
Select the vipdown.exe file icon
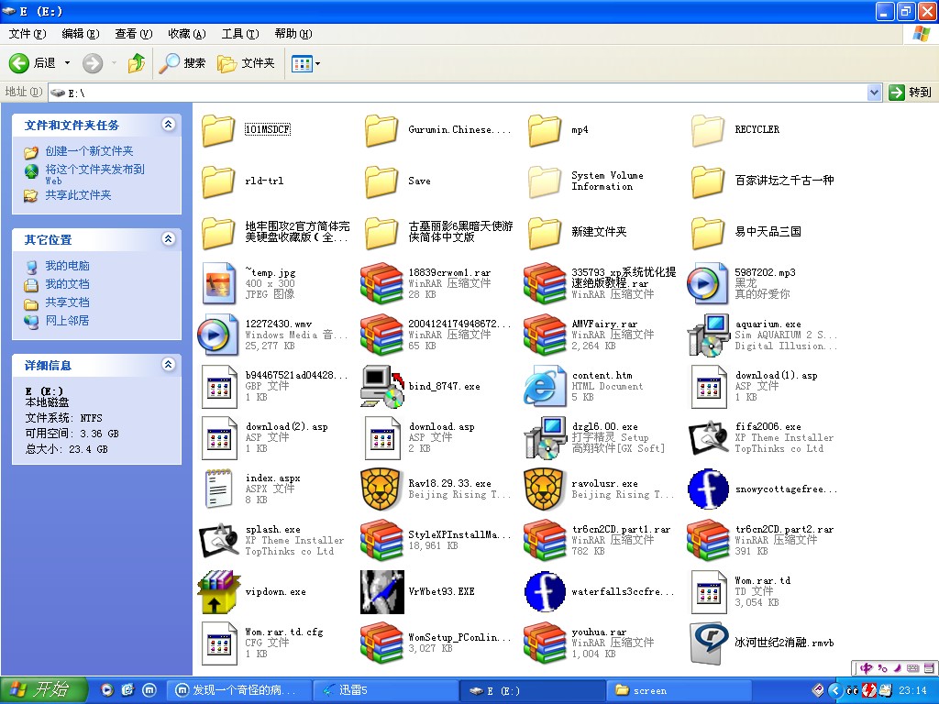[x=219, y=591]
